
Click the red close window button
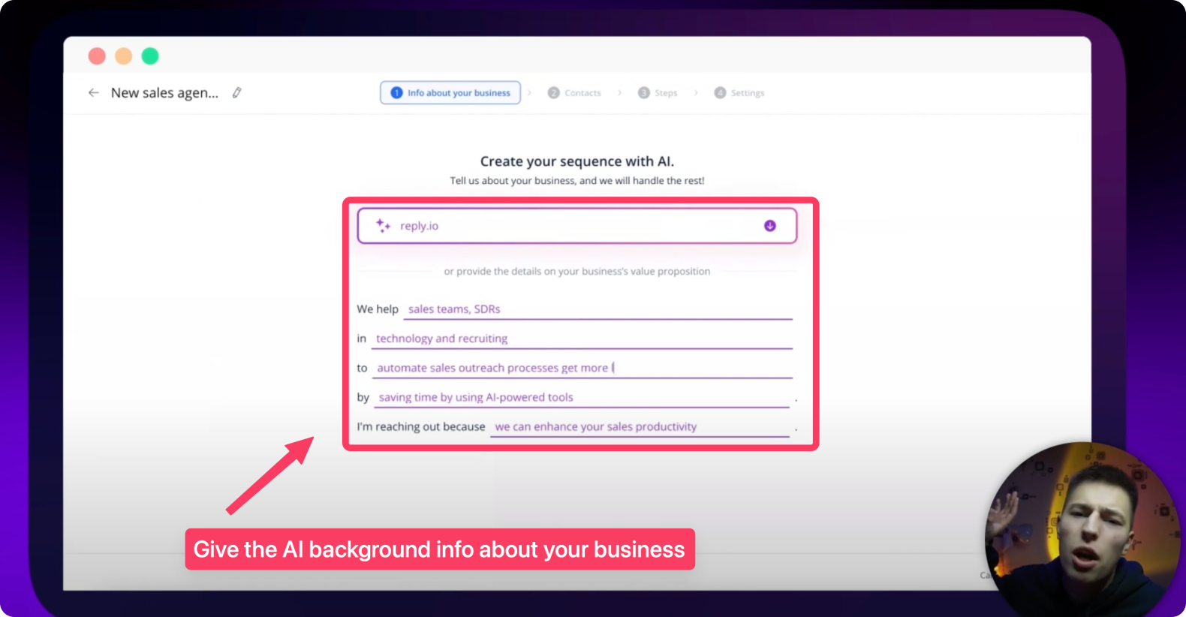97,56
